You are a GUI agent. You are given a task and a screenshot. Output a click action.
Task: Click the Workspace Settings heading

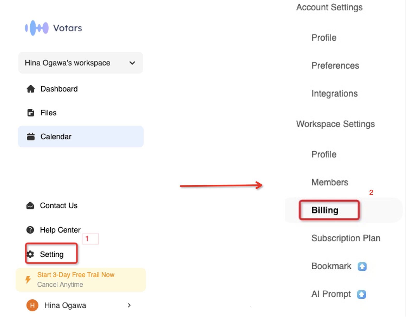(x=335, y=124)
